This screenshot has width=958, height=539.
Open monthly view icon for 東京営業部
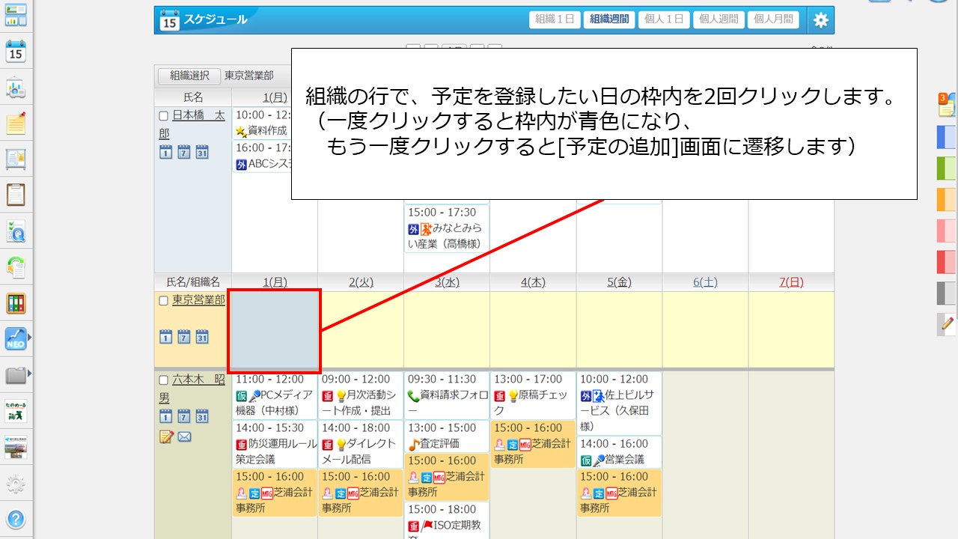(202, 337)
